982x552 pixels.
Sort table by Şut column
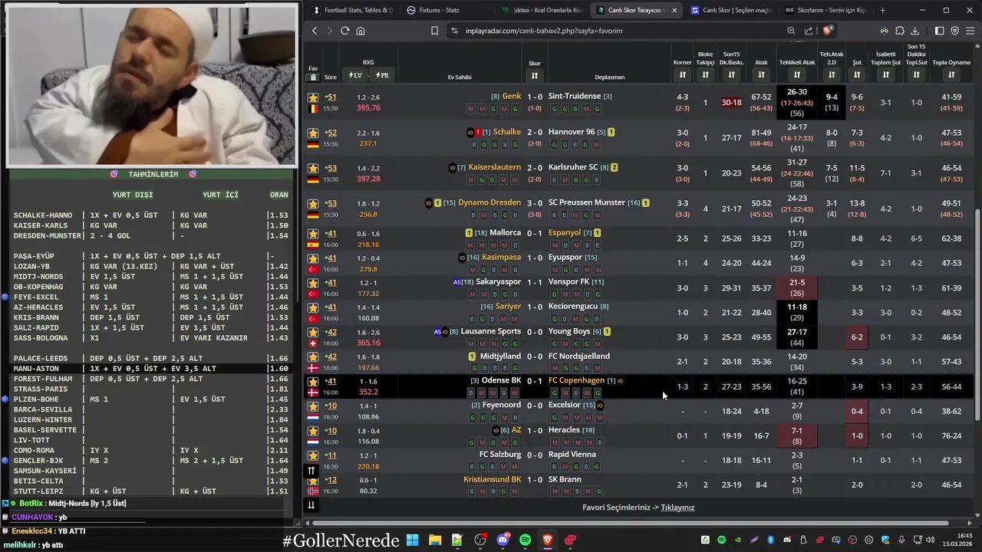[x=857, y=74]
